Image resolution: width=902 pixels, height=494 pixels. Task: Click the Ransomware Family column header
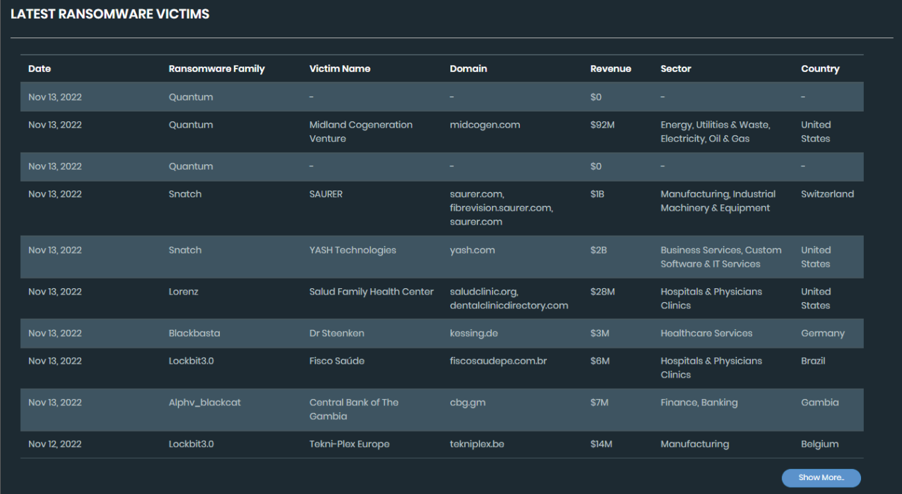(216, 69)
